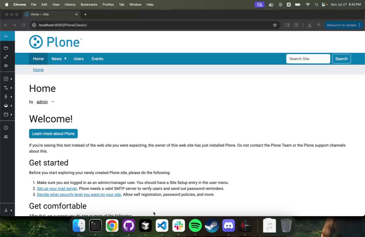
Task: Expand the Display submenu arrow
Action: pos(12,106)
